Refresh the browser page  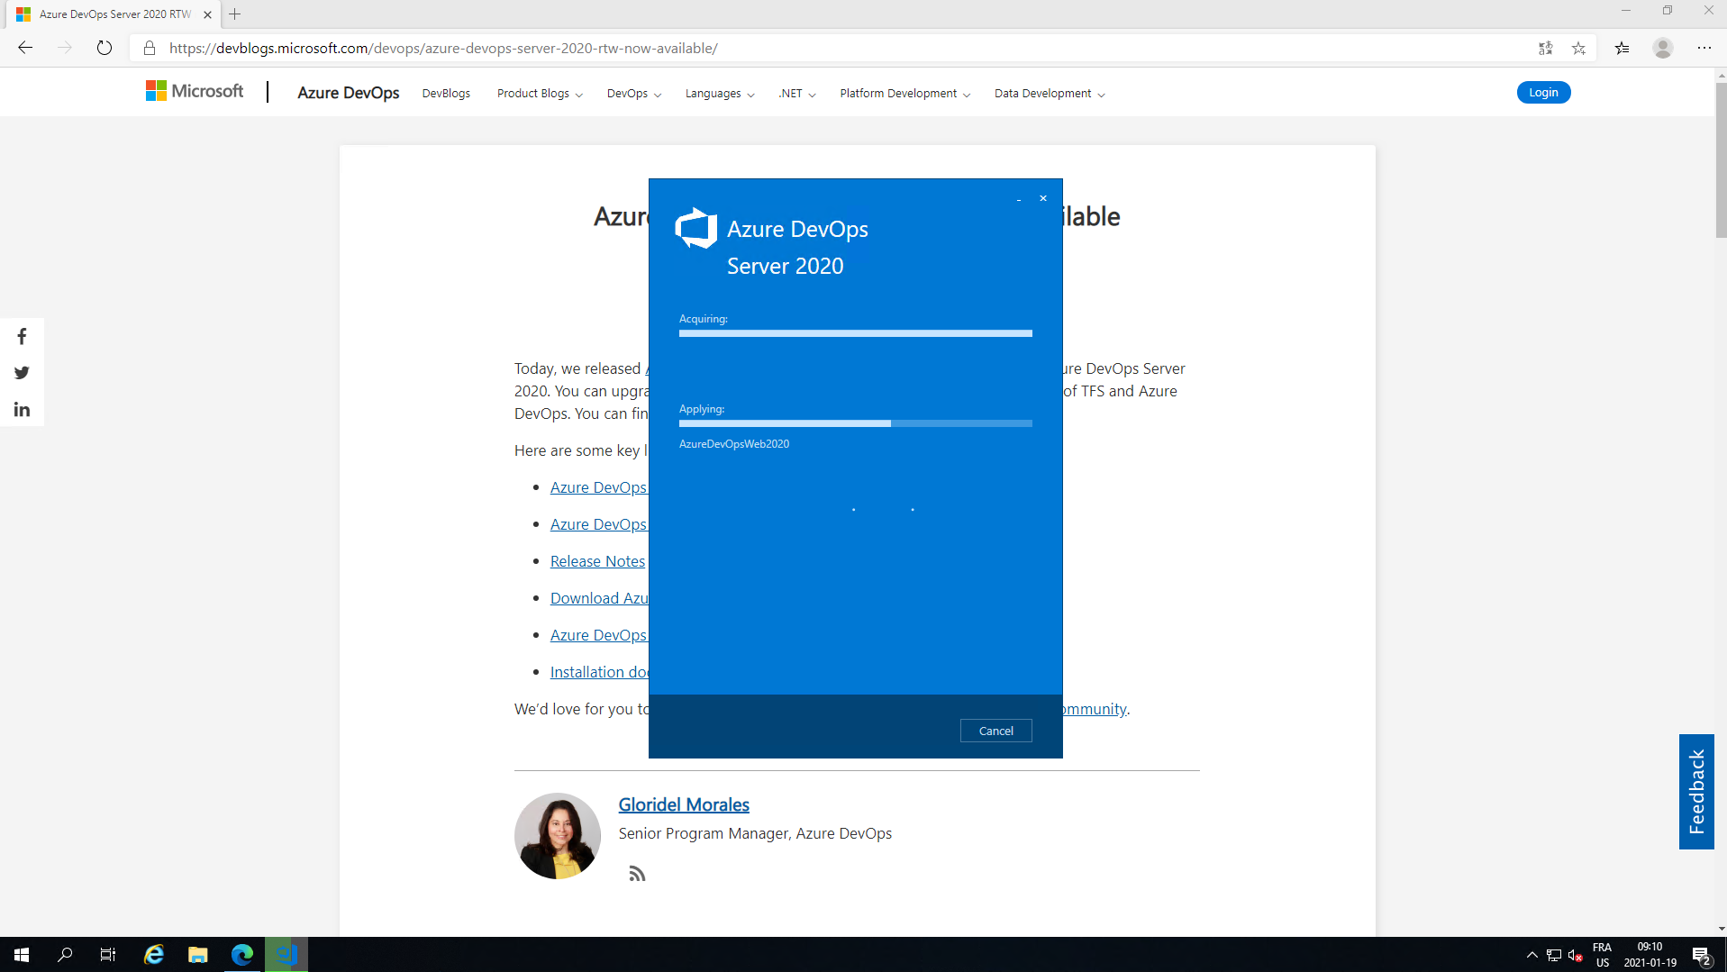tap(105, 49)
